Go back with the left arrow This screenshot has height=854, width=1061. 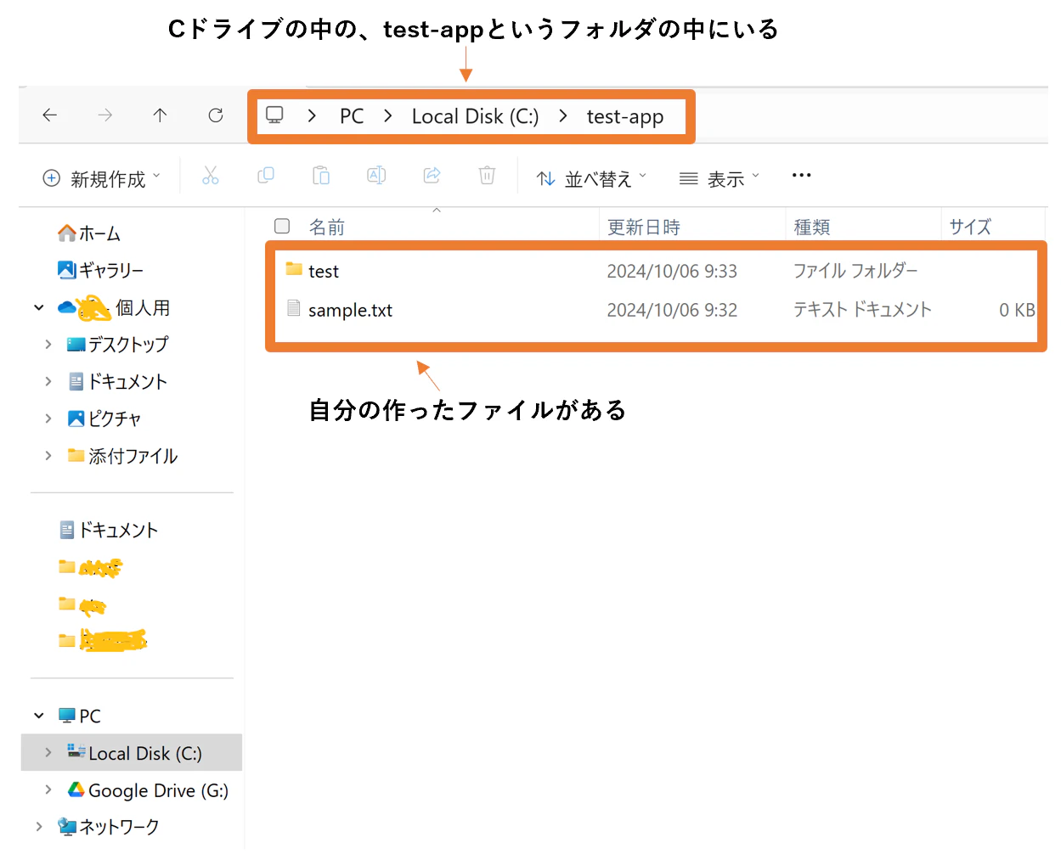[x=50, y=115]
